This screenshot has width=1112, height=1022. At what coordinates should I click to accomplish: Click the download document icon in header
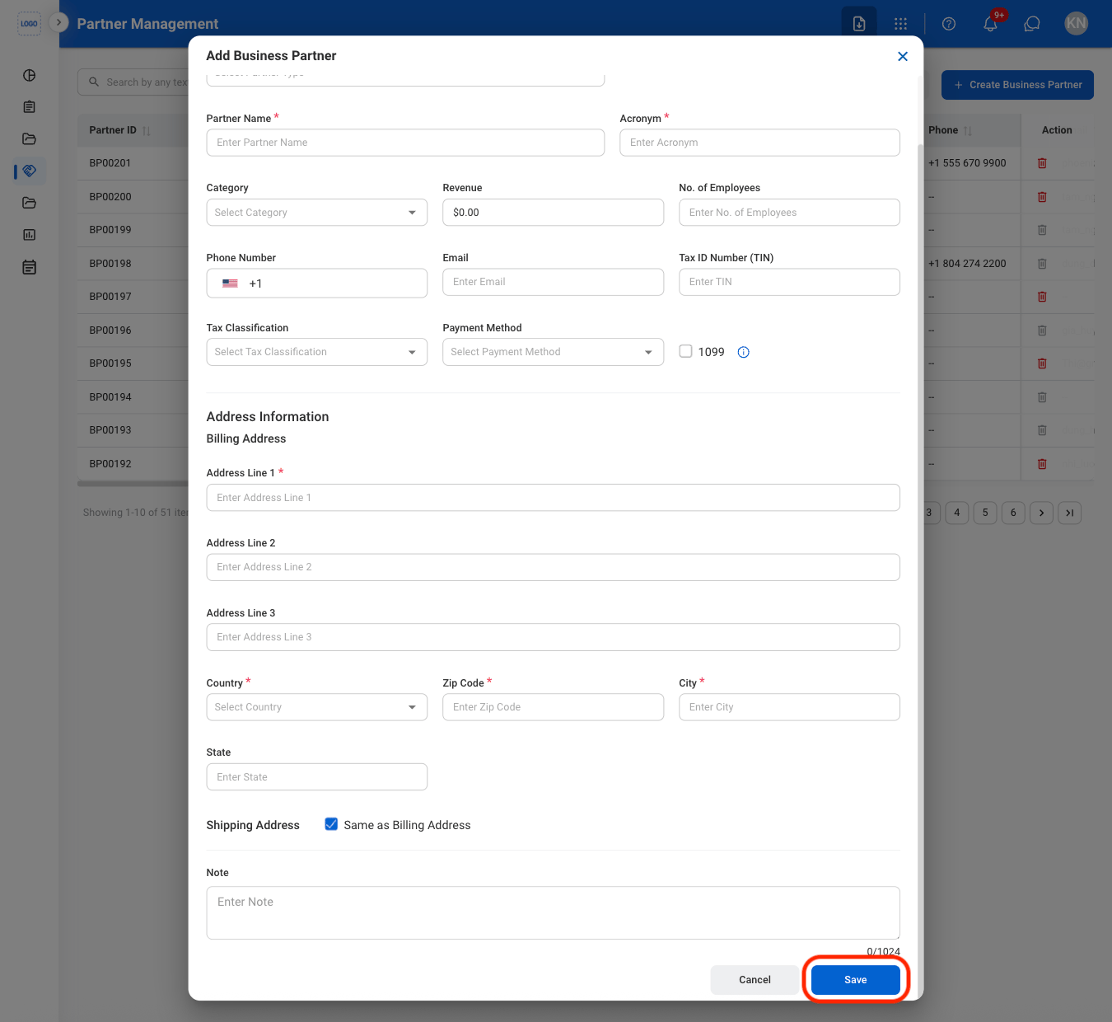coord(859,24)
